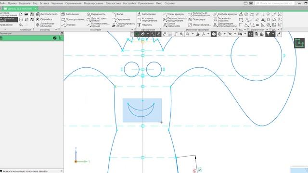308x173 pixels.
Task: Open the Черчение menu
Action: coord(57,3)
